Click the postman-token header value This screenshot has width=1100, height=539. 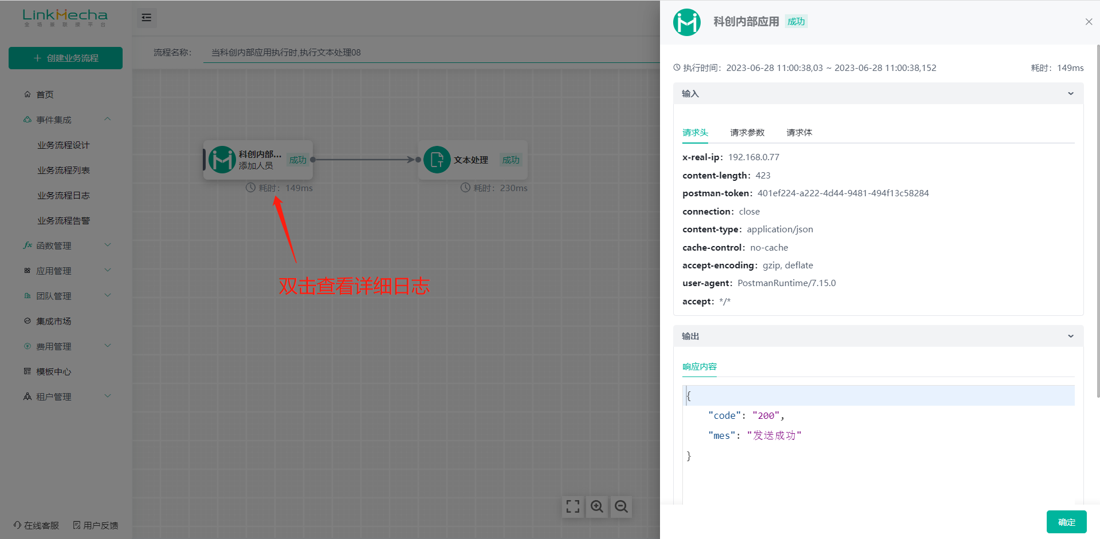(843, 193)
